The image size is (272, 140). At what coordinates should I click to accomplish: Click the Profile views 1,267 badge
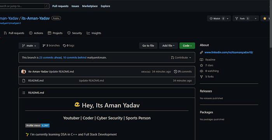point(37,126)
